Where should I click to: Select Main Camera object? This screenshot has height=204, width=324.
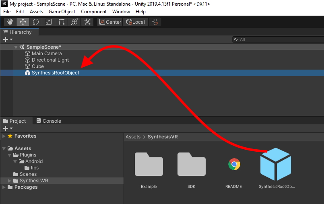point(47,54)
